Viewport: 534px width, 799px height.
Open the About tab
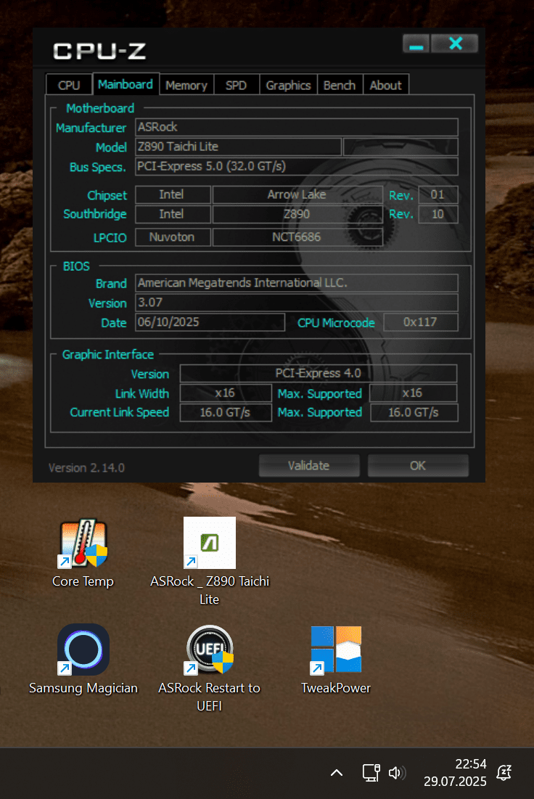386,85
